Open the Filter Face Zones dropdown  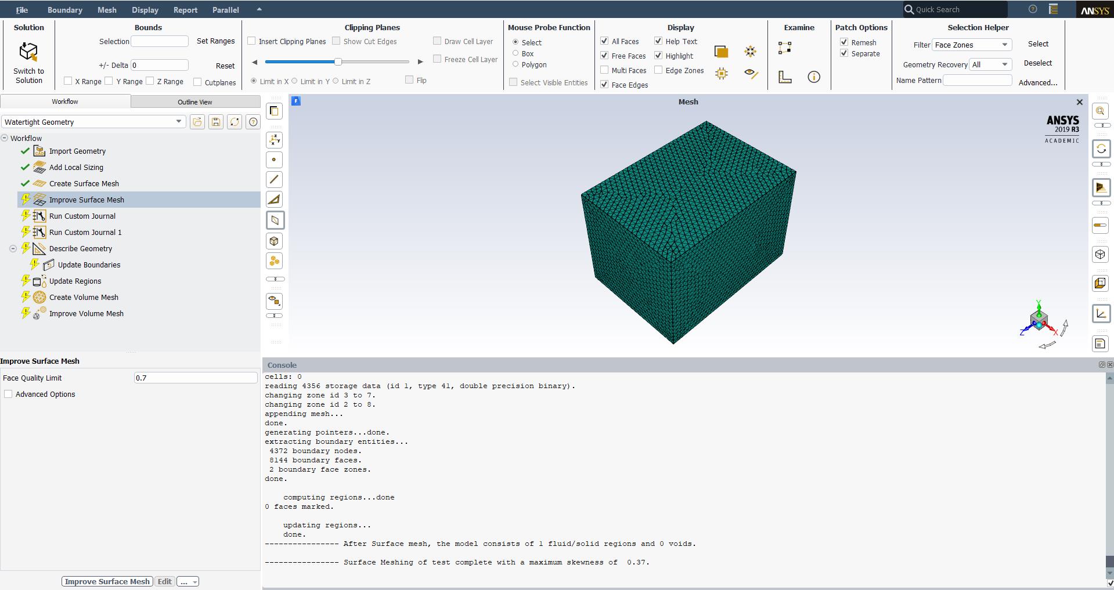click(972, 45)
